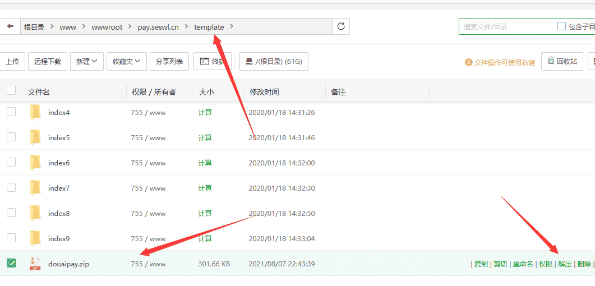Viewport: 595px width, 286px height.
Task: Sort by 文件名 column header
Action: point(39,92)
